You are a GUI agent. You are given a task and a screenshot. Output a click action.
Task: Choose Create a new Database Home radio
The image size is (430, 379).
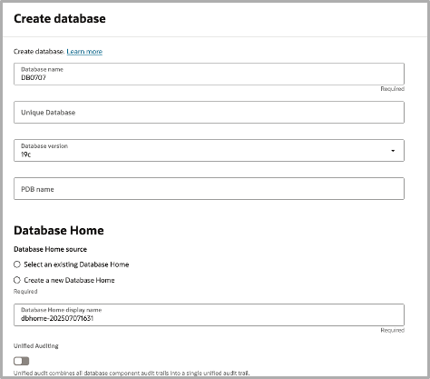click(x=17, y=280)
